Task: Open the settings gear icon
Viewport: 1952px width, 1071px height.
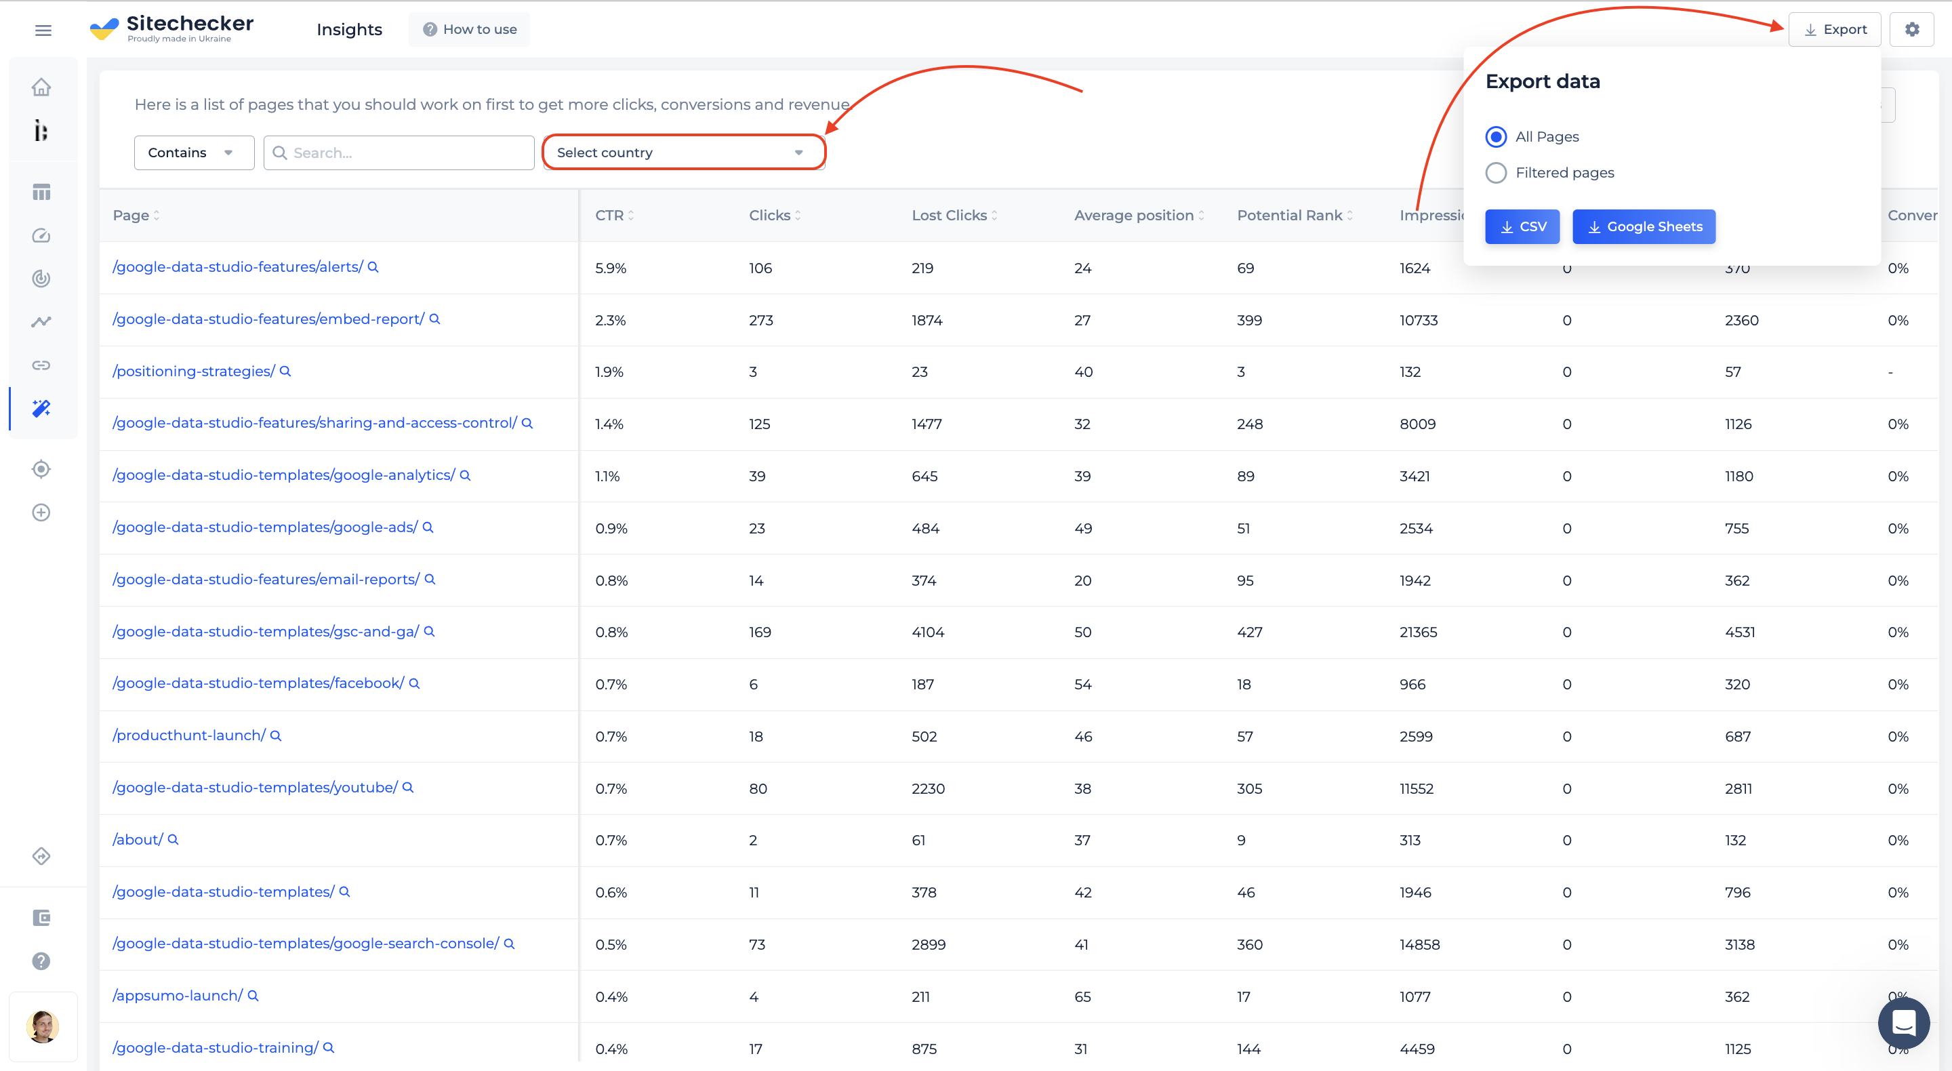Action: pos(1912,30)
